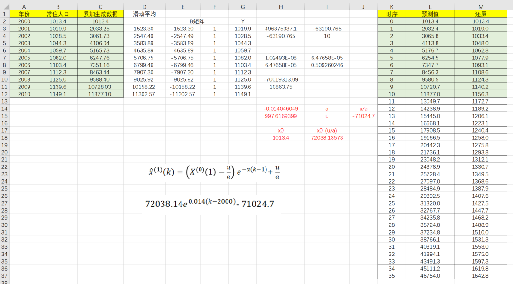Select row 25 header

[x=5, y=189]
